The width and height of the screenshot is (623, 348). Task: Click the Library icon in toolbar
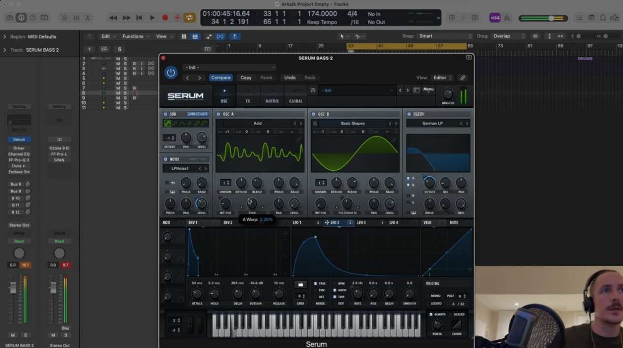pyautogui.click(x=9, y=18)
